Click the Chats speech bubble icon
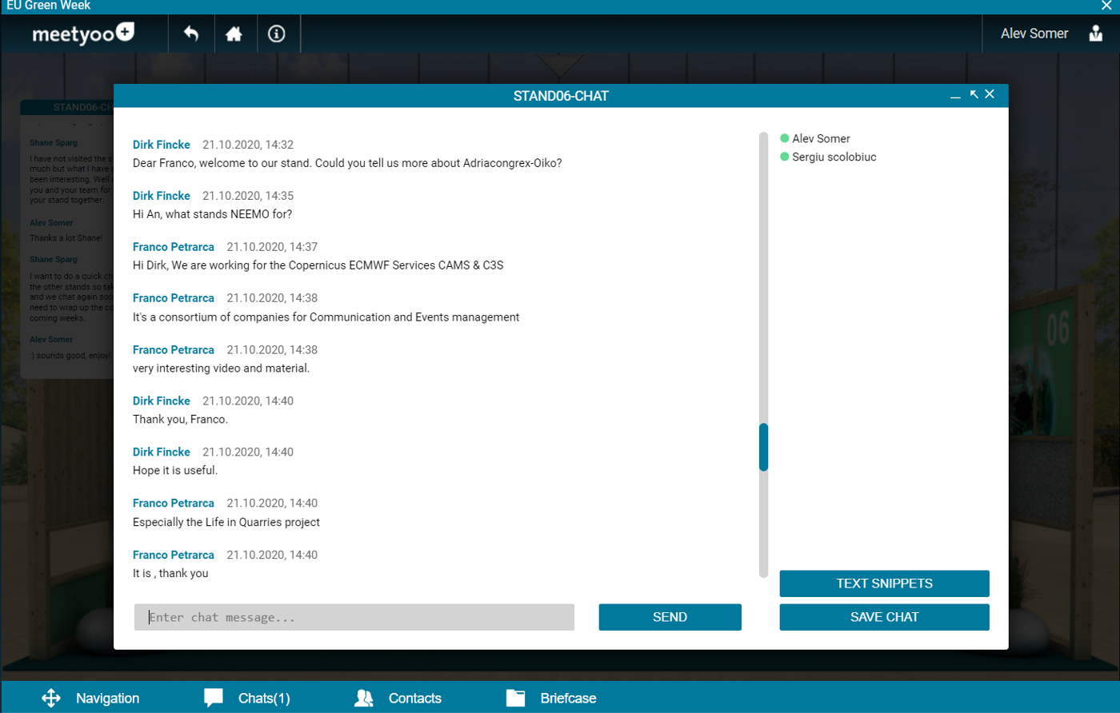 click(214, 698)
